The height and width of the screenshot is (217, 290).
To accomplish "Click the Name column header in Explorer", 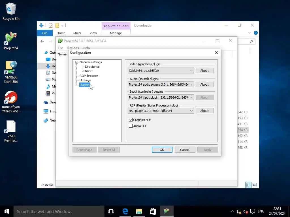I will click(x=62, y=54).
